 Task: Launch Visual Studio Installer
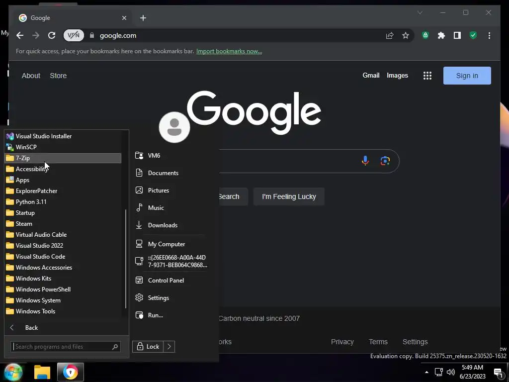[x=63, y=136]
